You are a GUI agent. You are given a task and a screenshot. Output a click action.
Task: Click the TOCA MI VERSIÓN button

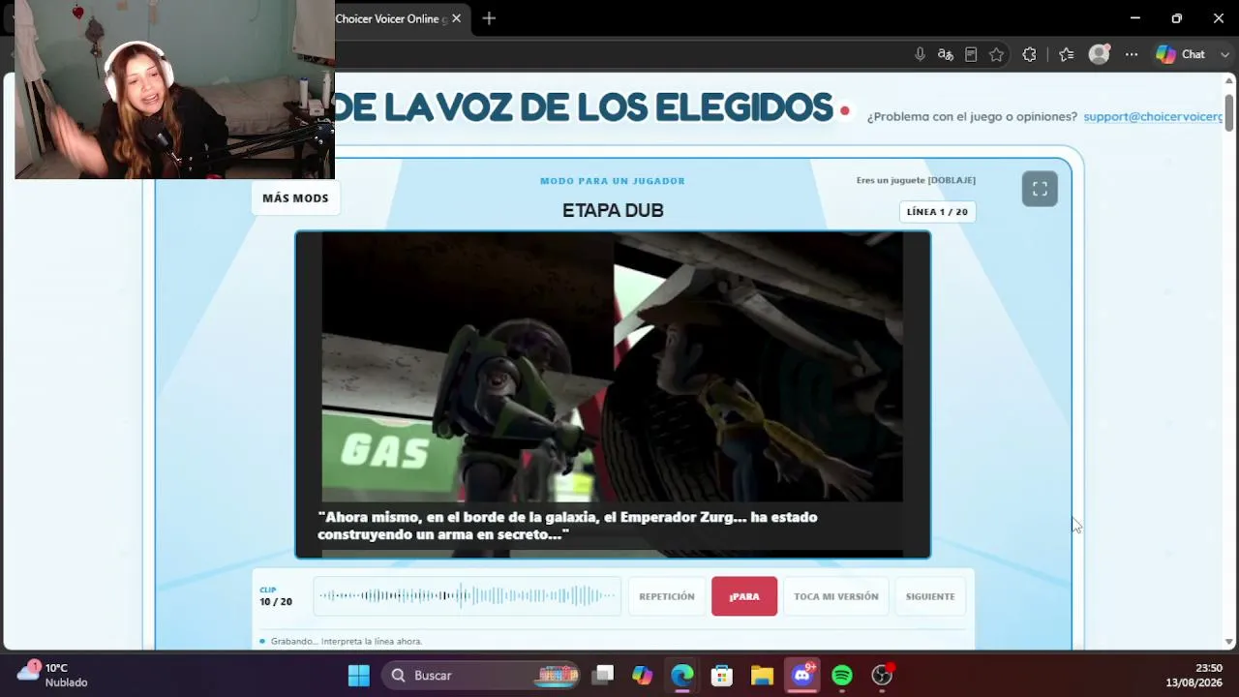(836, 596)
